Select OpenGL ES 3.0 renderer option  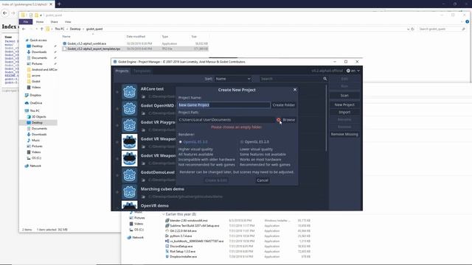(193, 142)
